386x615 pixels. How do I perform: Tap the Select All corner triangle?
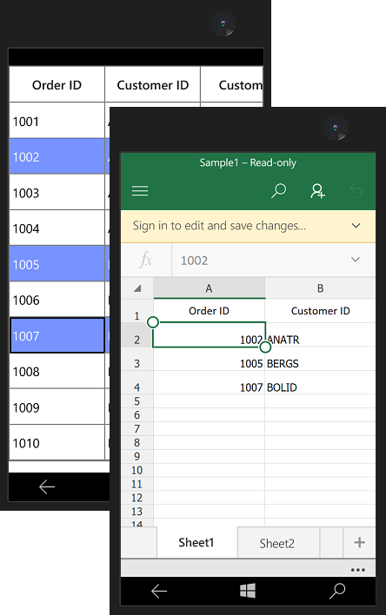(x=137, y=288)
